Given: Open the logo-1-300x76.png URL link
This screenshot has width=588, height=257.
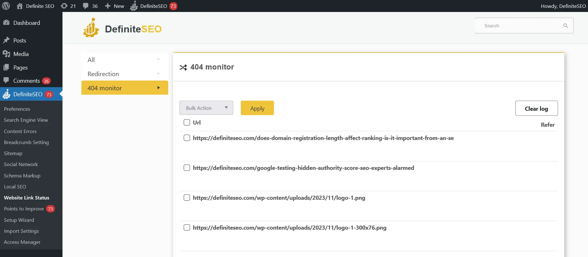Looking at the screenshot, I should point(290,227).
